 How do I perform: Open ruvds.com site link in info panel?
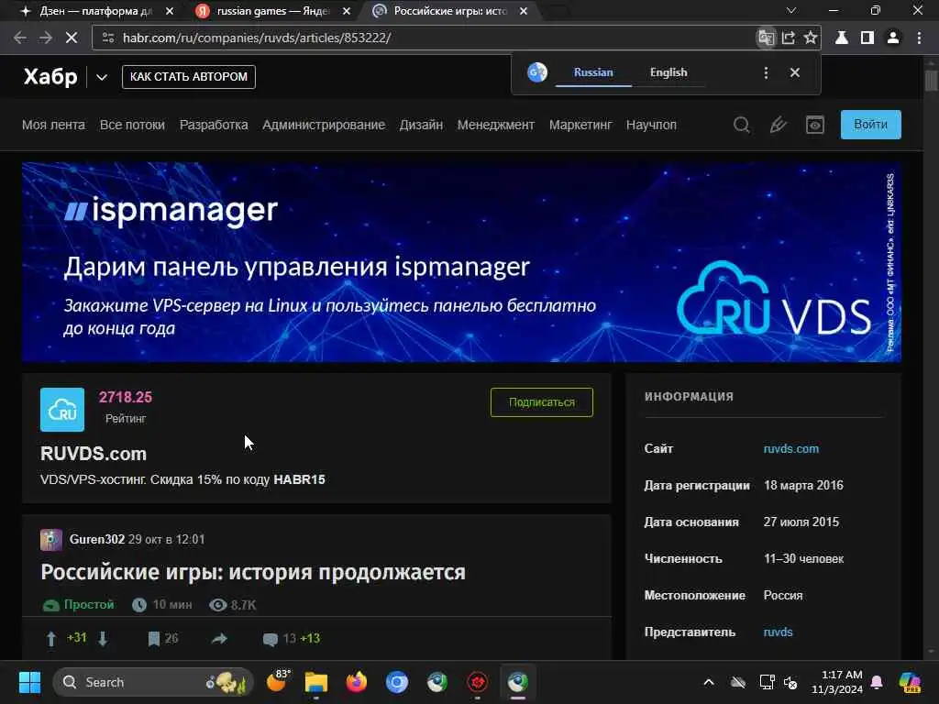(790, 448)
